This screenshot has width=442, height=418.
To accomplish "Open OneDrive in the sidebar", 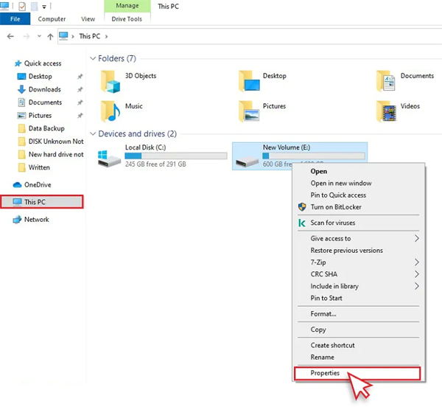I will tap(37, 184).
